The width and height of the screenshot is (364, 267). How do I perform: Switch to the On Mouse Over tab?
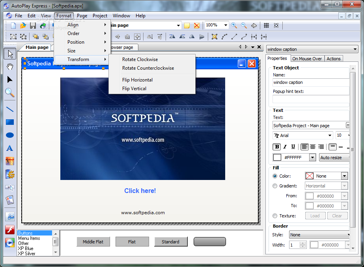pyautogui.click(x=307, y=59)
